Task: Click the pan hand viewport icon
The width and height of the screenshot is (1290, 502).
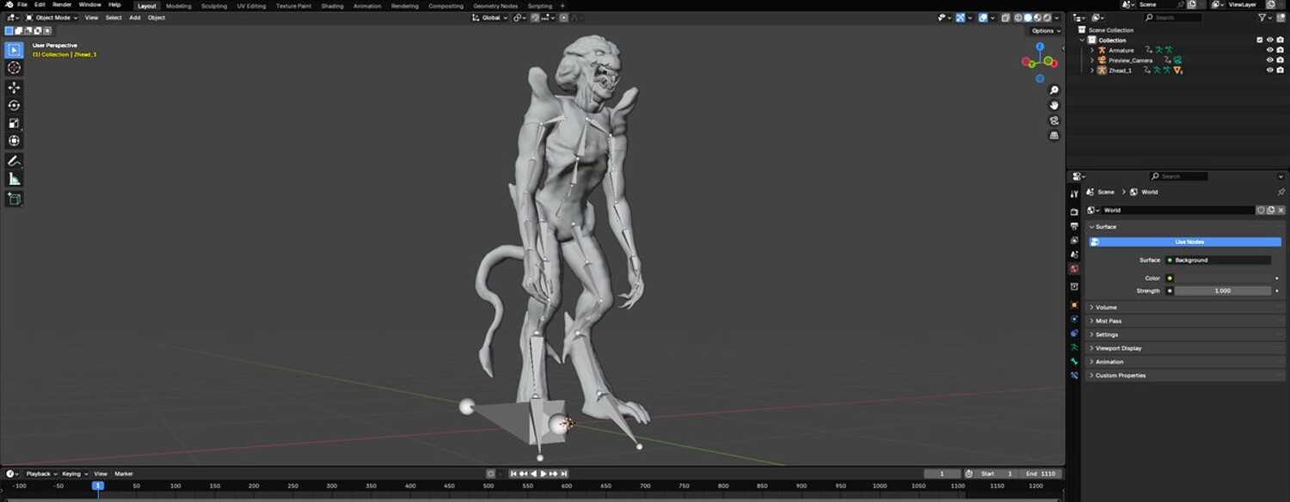Action: click(1054, 106)
